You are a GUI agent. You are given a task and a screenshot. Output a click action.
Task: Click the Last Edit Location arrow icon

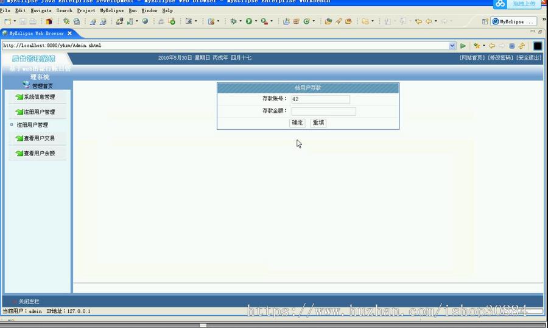418,21
